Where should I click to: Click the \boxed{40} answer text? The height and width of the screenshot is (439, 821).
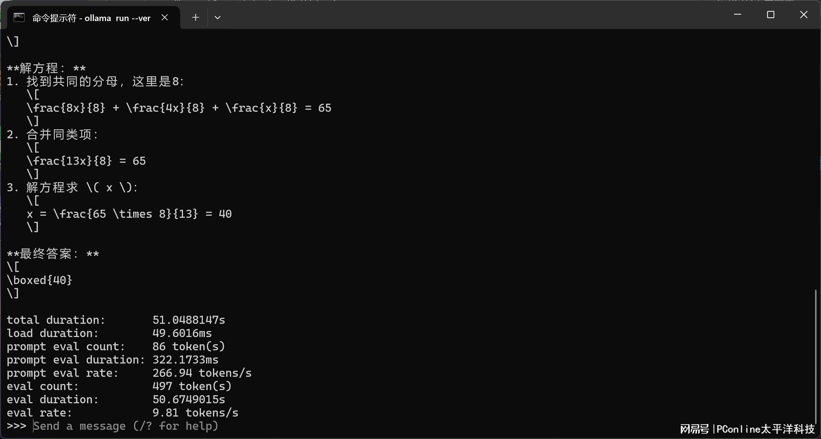tap(39, 280)
